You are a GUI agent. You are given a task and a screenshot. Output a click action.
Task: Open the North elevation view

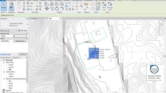(x=11, y=83)
